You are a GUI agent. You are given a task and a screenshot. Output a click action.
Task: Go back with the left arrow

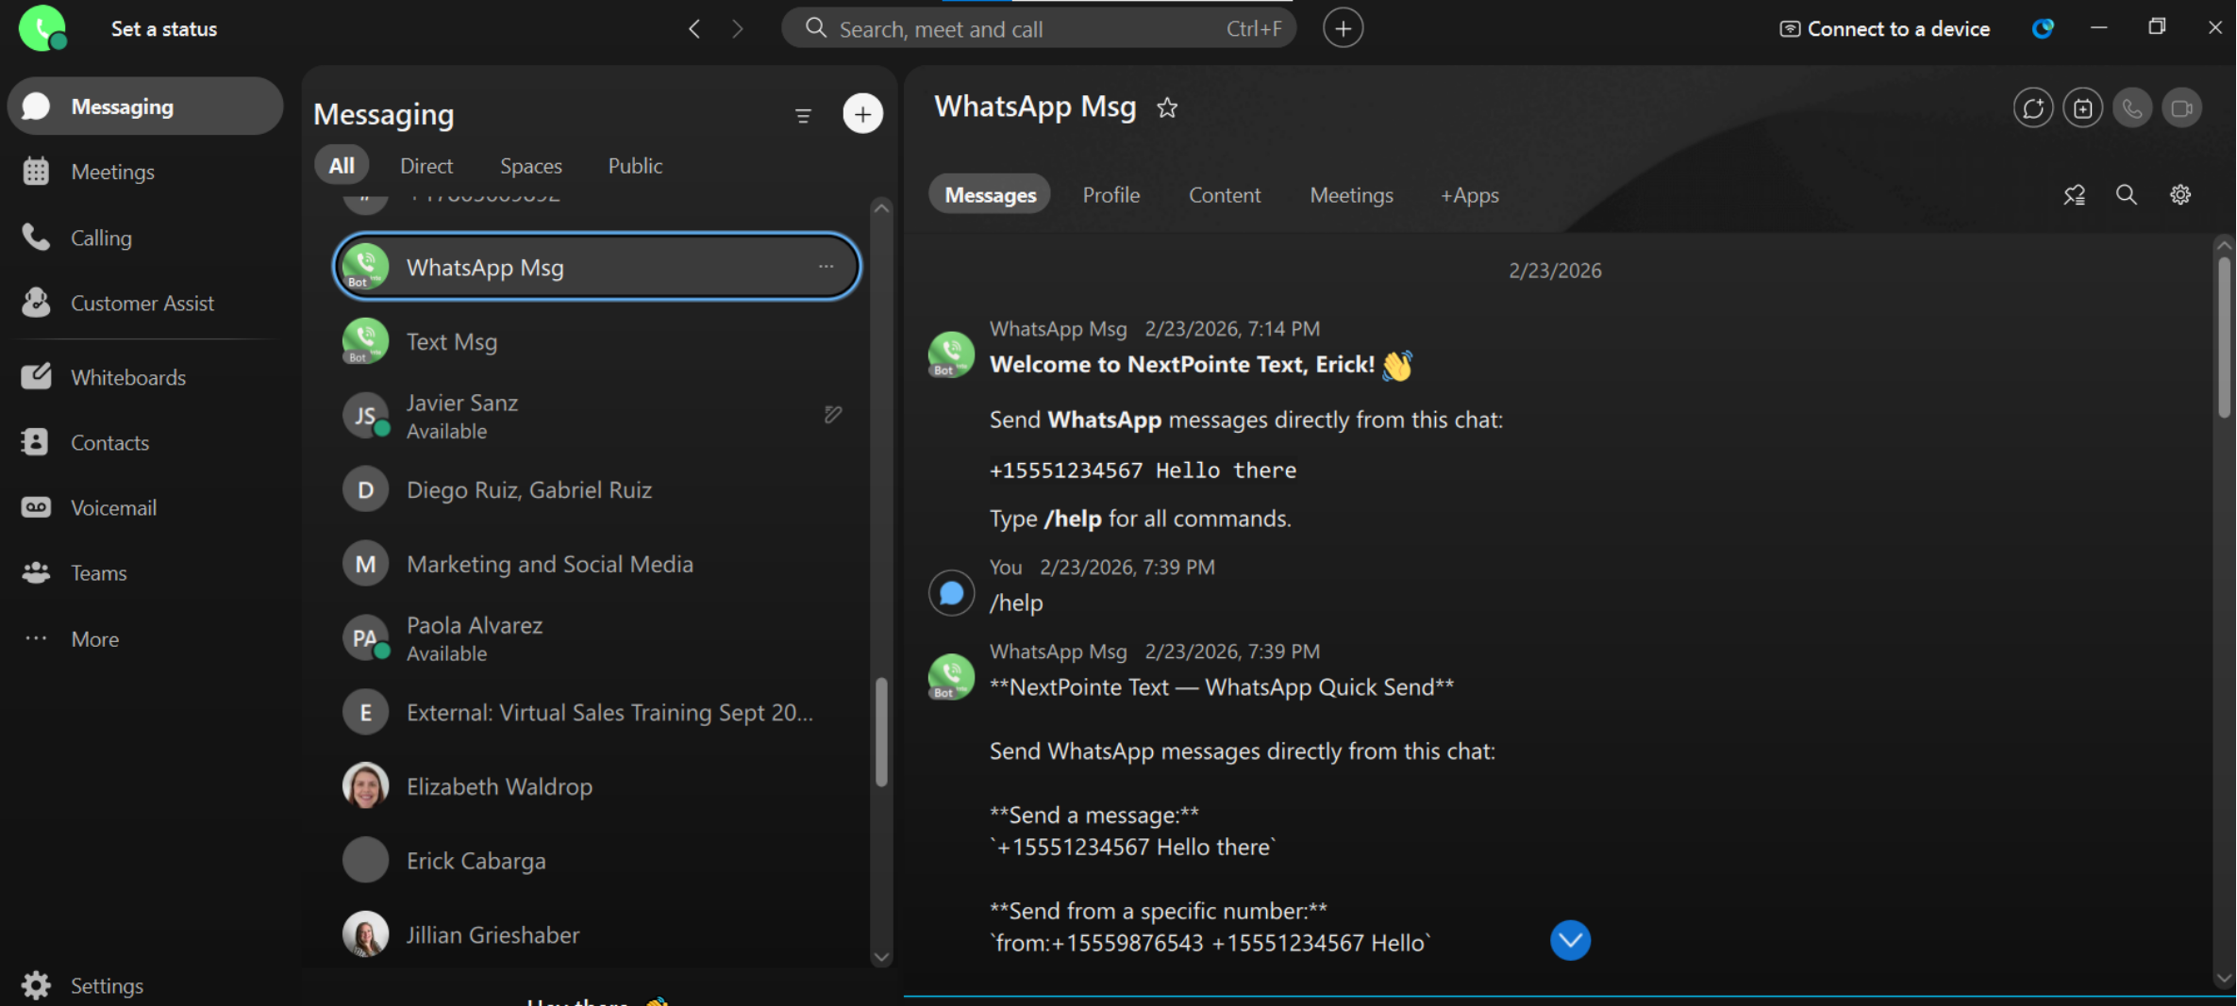pyautogui.click(x=694, y=29)
